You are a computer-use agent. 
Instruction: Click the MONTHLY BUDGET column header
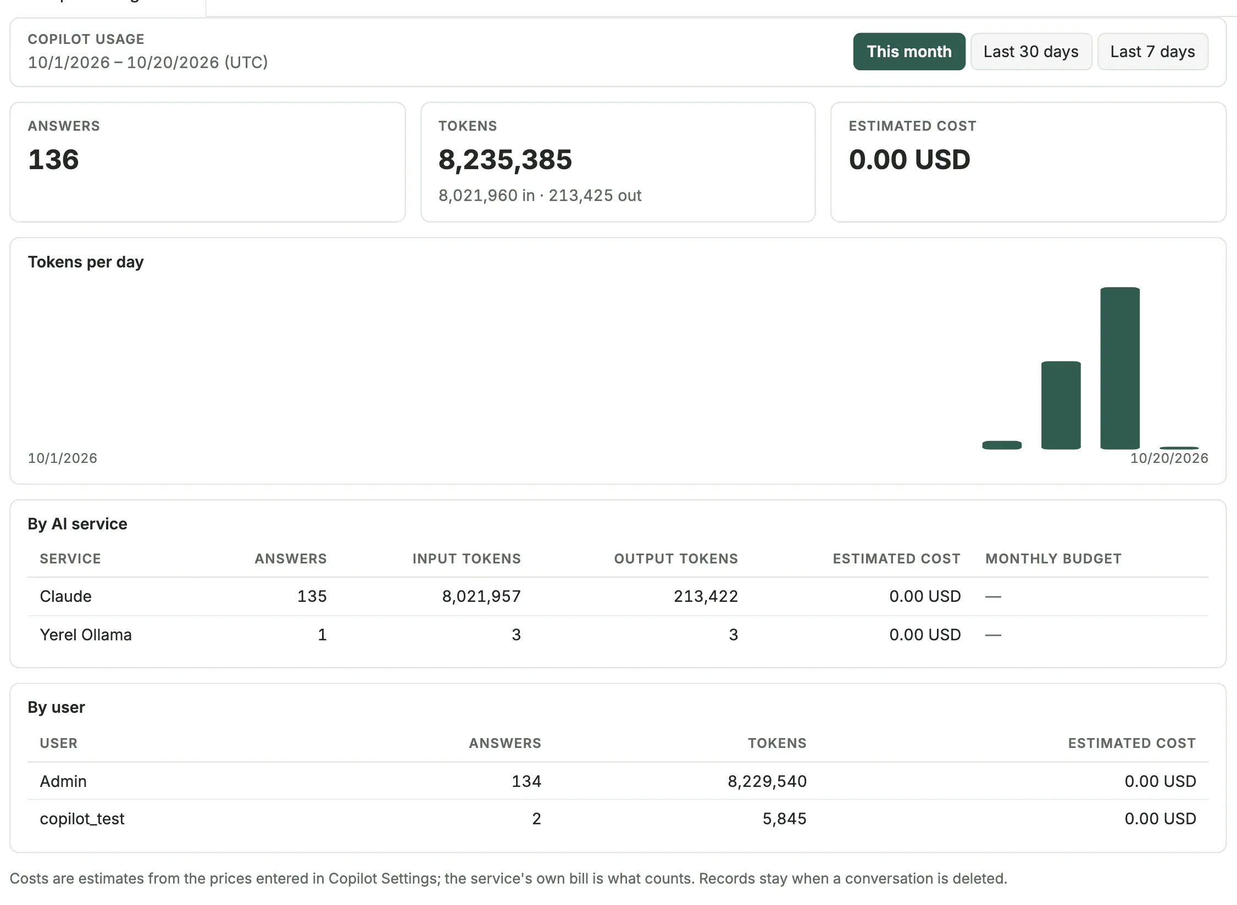[x=1053, y=559]
